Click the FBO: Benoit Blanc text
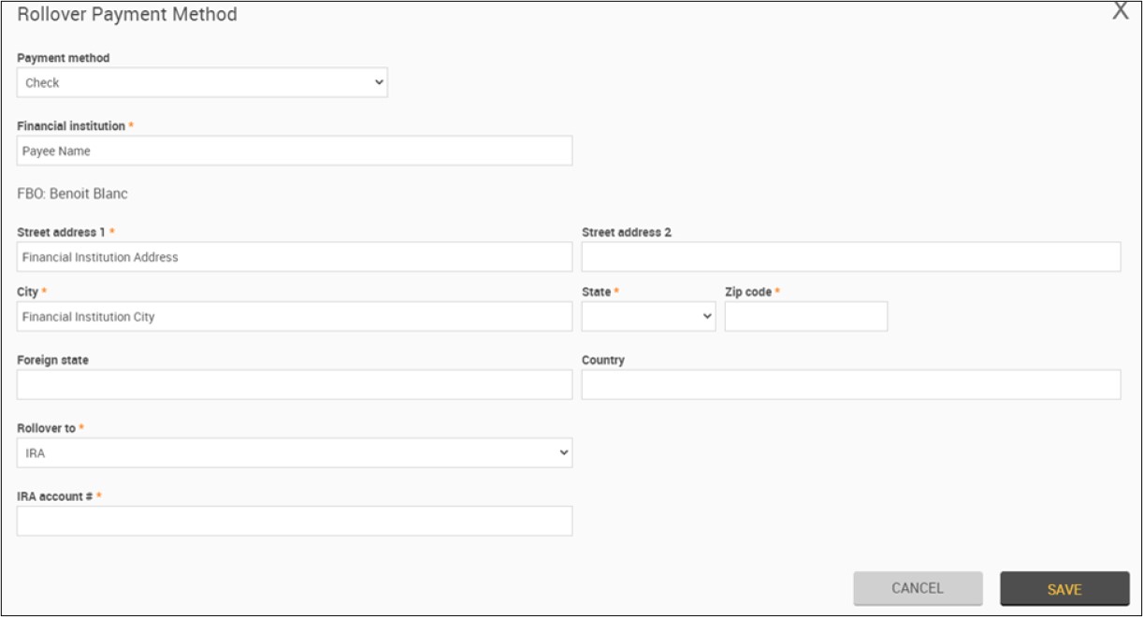Viewport: 1143px width, 617px height. pos(72,194)
